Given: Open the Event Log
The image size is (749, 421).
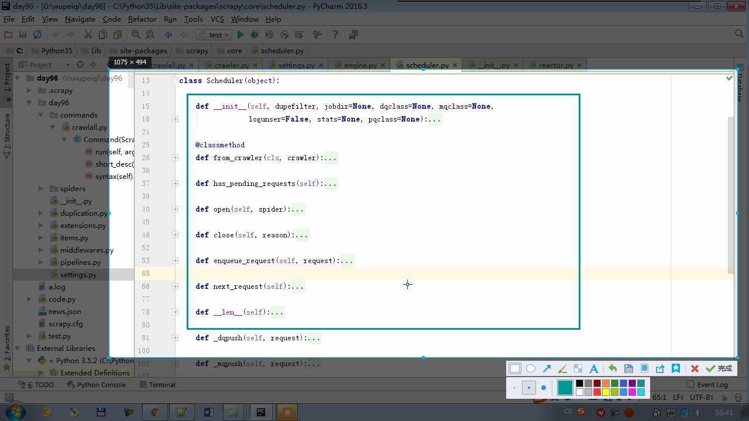Looking at the screenshot, I should pos(707,385).
